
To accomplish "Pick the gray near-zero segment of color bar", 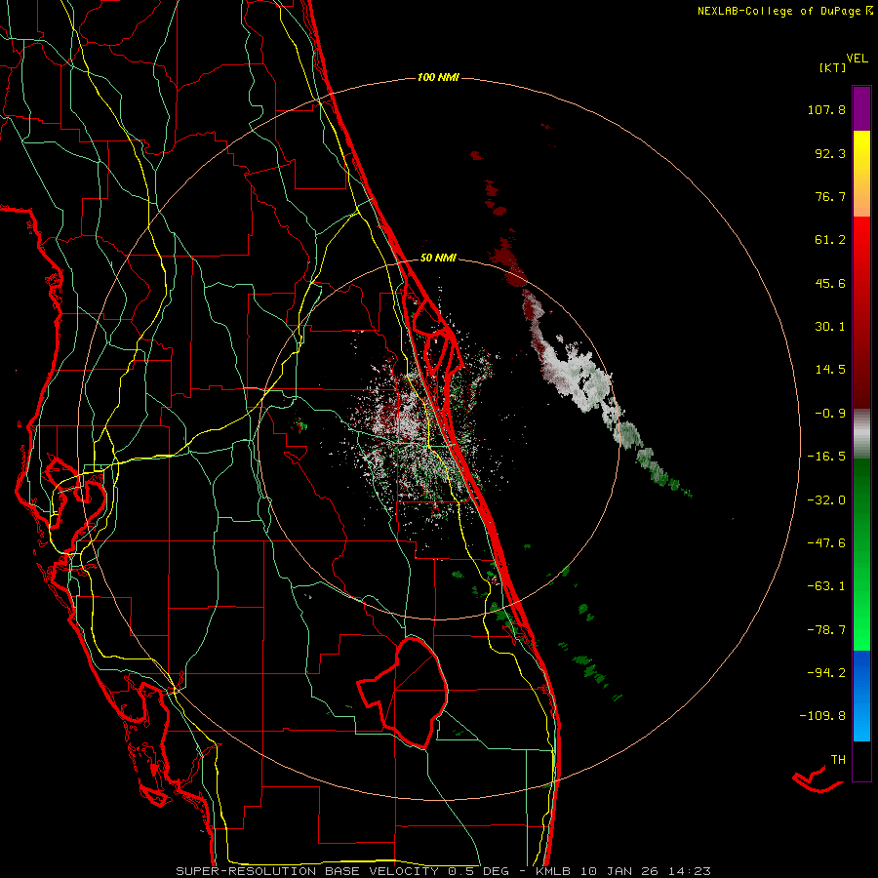I will point(861,433).
